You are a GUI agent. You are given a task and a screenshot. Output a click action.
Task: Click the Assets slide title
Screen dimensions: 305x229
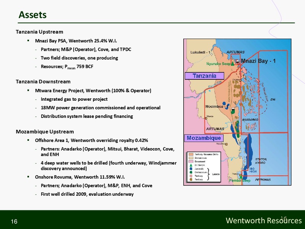point(32,15)
